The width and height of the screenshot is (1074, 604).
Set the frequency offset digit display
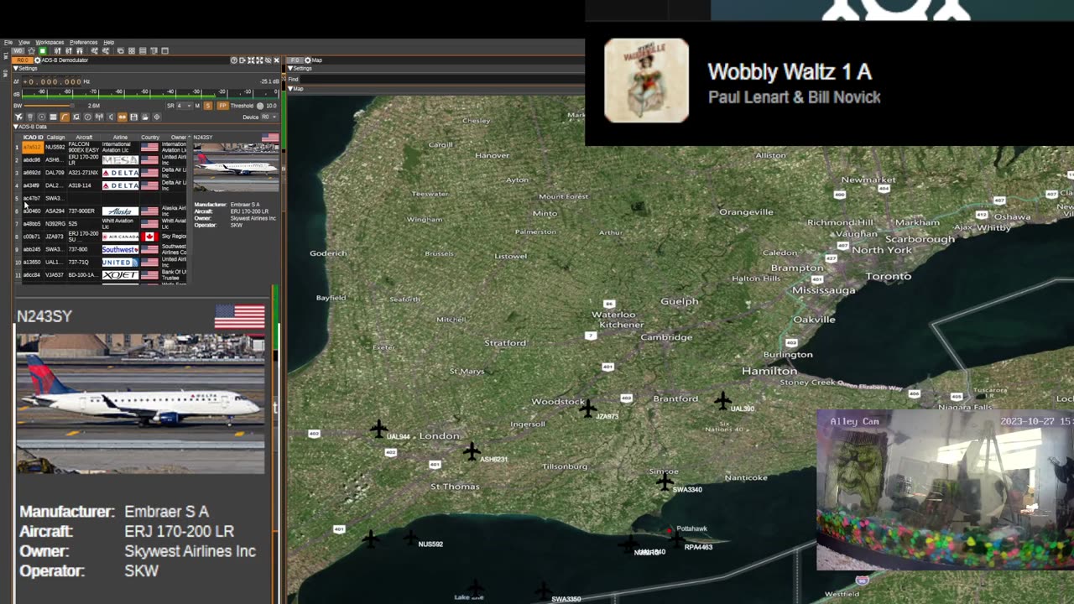(52, 81)
